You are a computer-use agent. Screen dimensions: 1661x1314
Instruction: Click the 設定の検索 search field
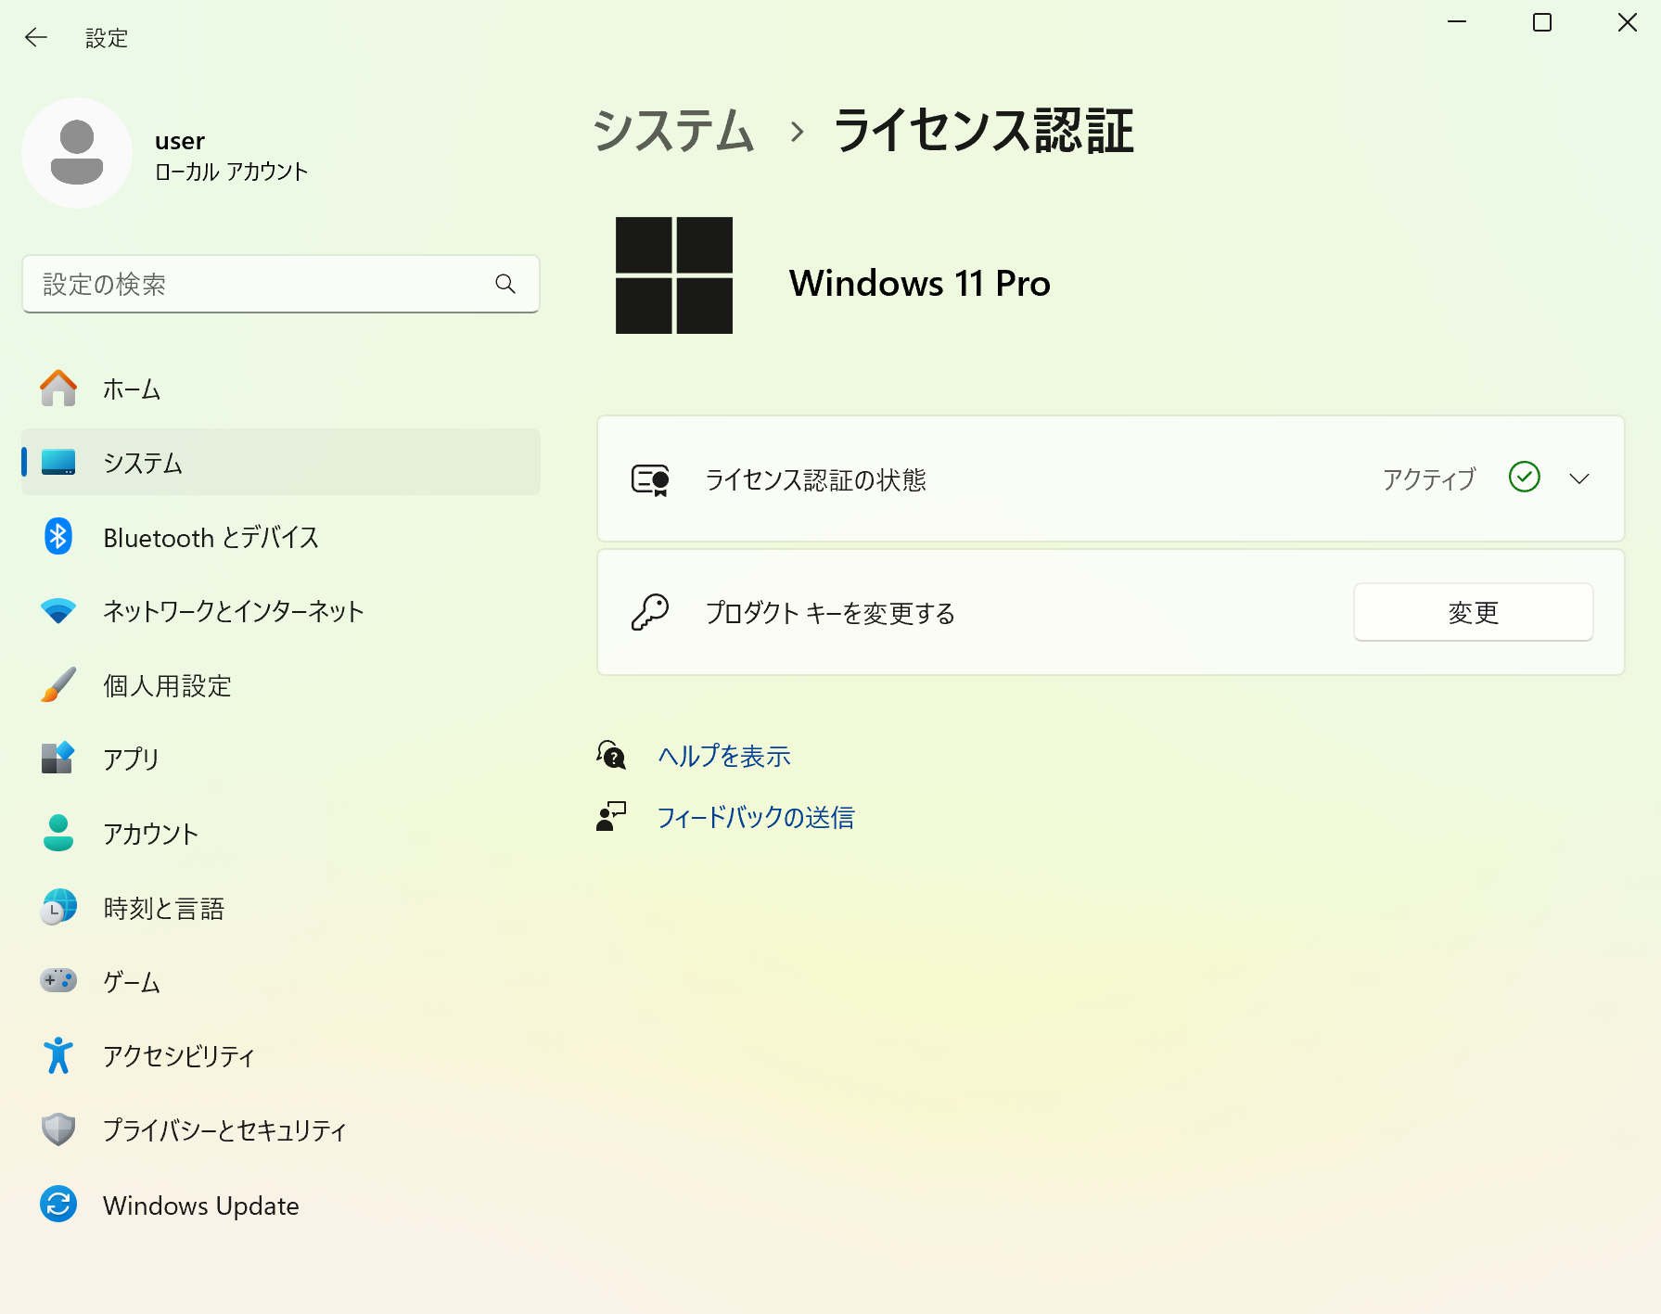click(281, 284)
